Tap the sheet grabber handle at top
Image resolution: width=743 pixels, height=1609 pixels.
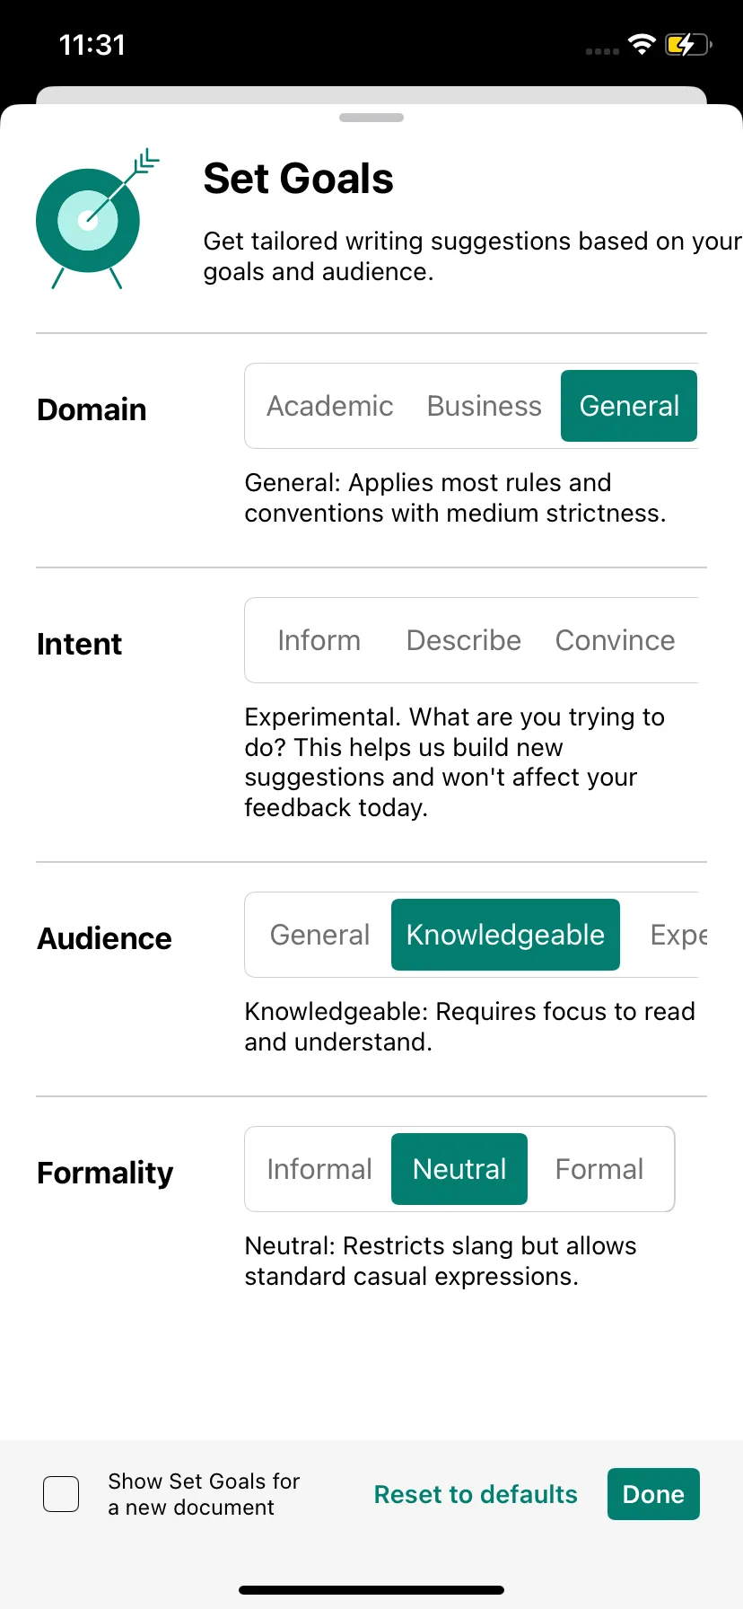(x=371, y=118)
